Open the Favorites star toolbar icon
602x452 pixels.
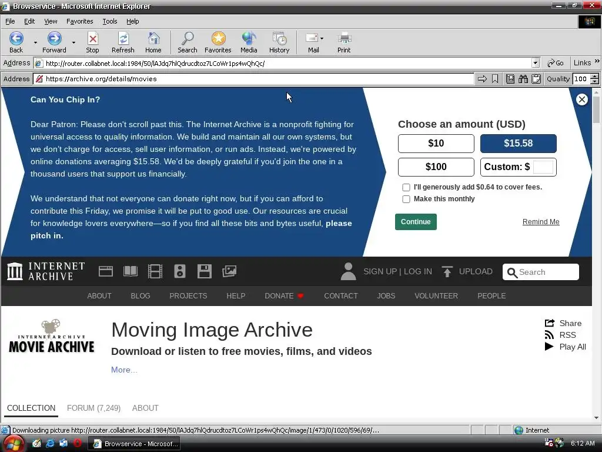[218, 42]
